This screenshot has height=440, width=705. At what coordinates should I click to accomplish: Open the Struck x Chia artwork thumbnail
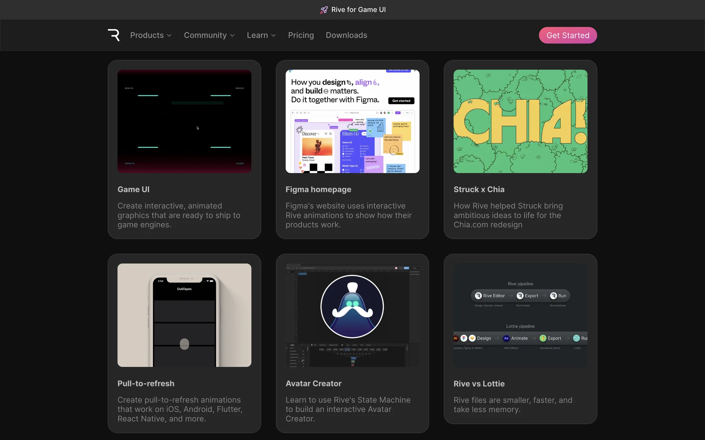click(520, 121)
